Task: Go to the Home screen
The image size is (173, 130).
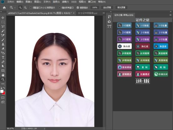Action: pos(4,7)
